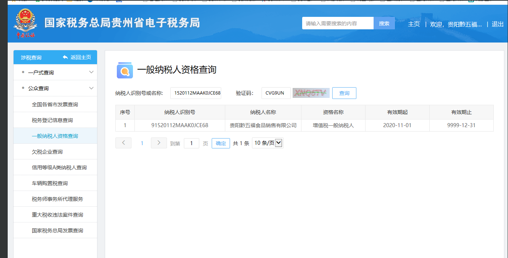
Task: Refresh the captcha verification image
Action: tap(311, 93)
